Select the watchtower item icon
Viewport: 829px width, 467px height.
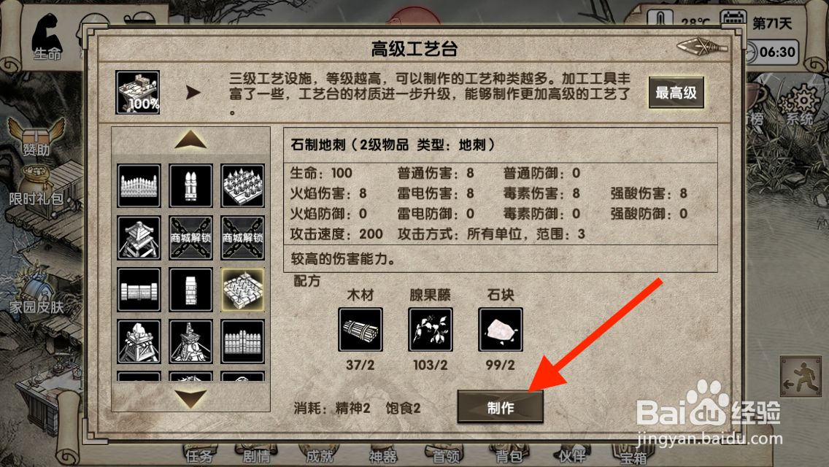pos(139,237)
